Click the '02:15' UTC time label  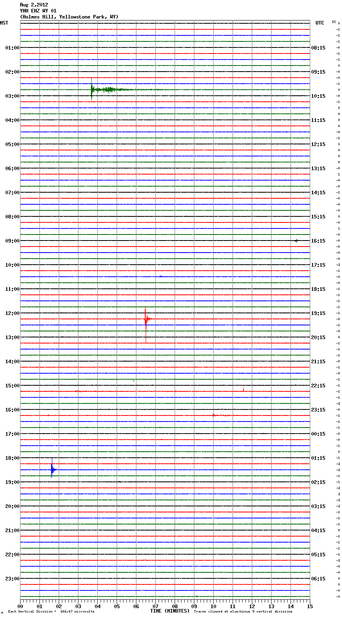pos(318,482)
